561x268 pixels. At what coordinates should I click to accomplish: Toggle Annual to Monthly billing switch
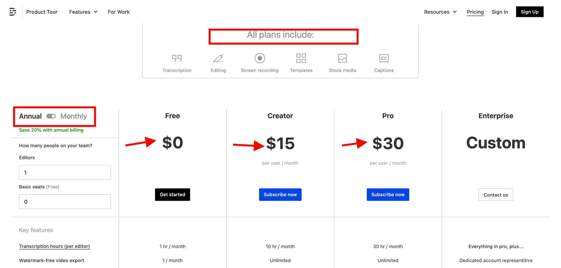click(x=51, y=116)
